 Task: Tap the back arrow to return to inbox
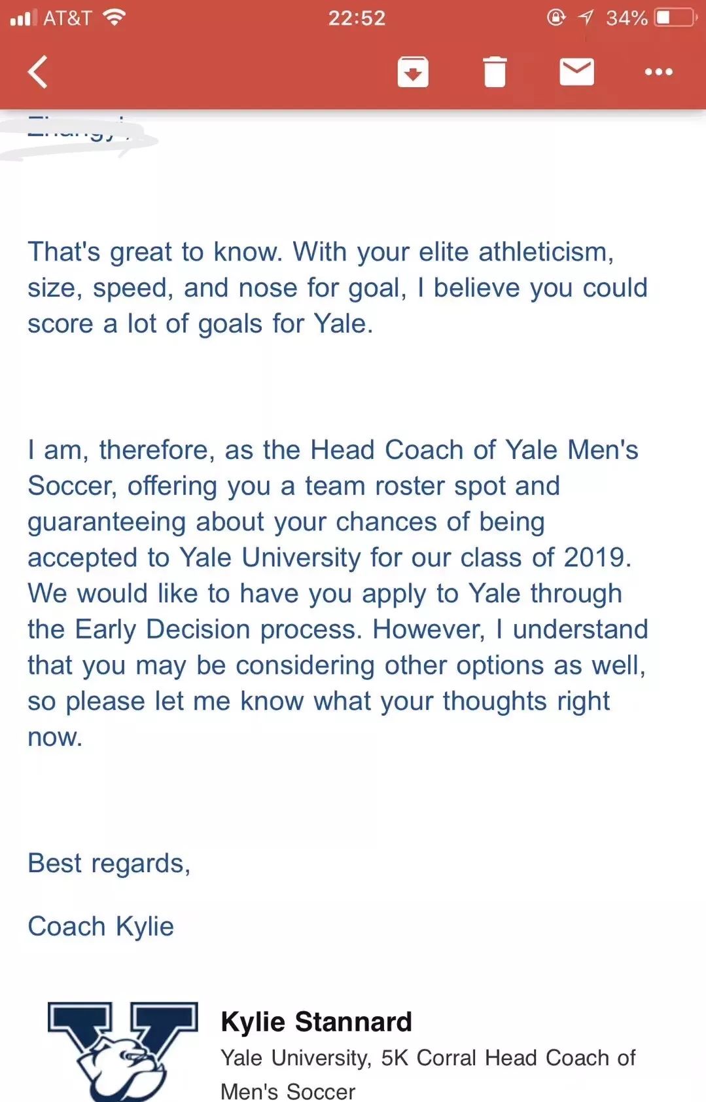click(38, 71)
